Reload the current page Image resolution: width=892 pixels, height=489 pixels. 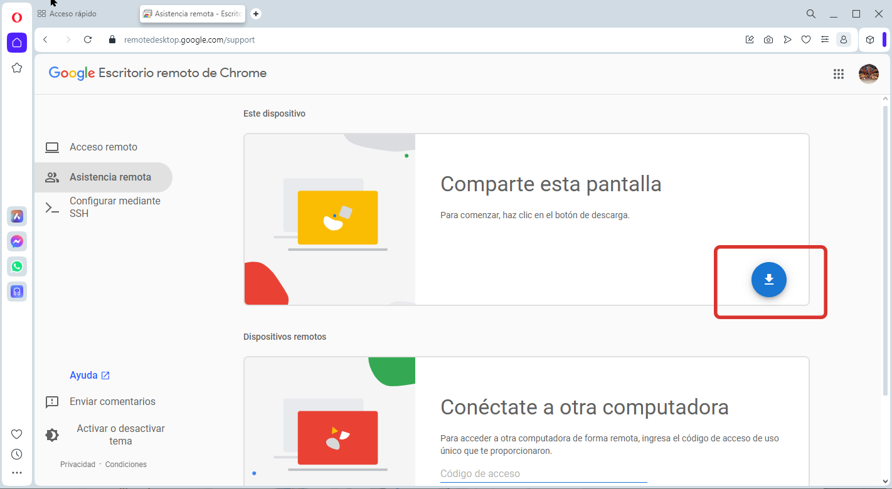pos(88,39)
